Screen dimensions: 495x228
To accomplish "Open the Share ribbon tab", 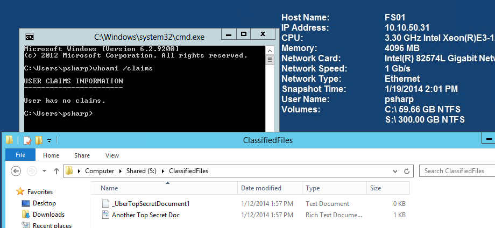I will point(82,155).
